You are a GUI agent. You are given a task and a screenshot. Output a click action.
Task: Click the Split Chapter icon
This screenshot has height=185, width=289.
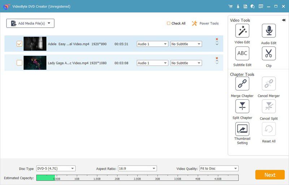[242, 106]
